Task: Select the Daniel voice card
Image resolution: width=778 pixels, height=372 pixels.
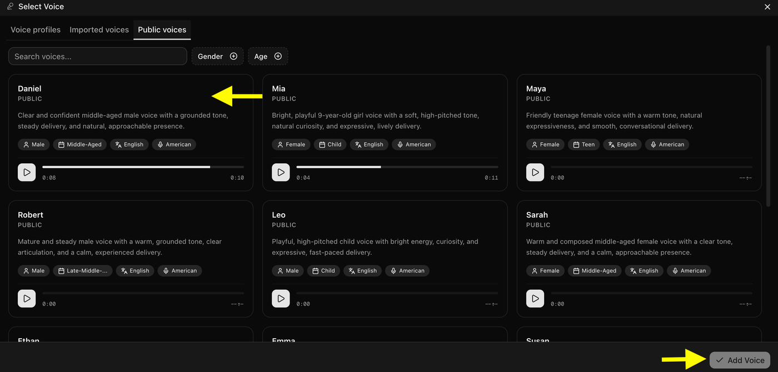Action: [x=131, y=133]
